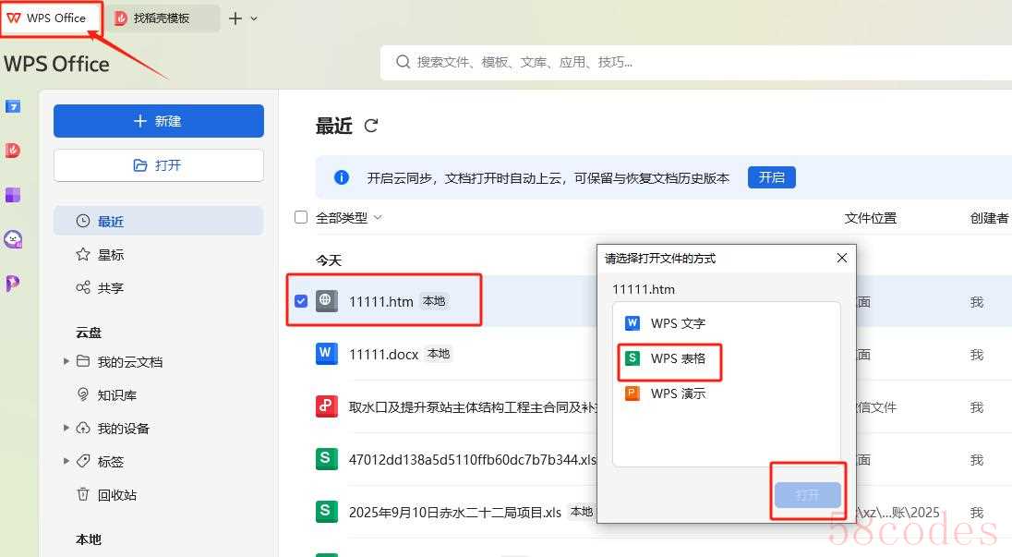The width and height of the screenshot is (1012, 557).
Task: Click the 打开 button in the dialog
Action: [x=807, y=495]
